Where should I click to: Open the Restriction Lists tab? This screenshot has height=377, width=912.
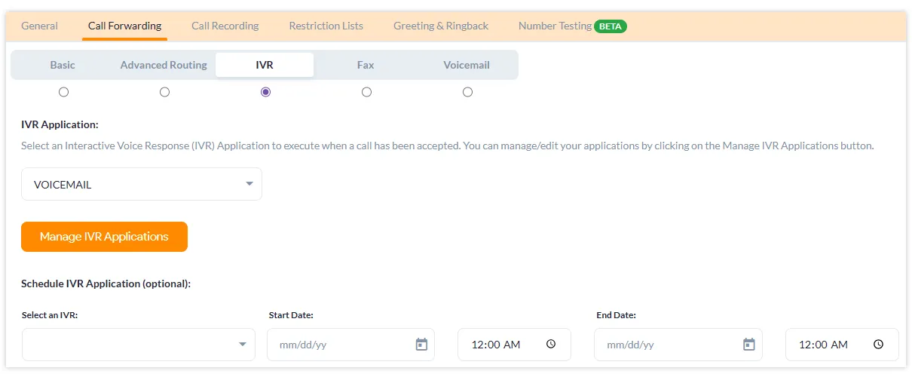326,26
